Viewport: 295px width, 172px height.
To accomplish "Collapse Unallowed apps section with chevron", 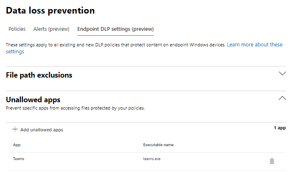I will pos(282,98).
